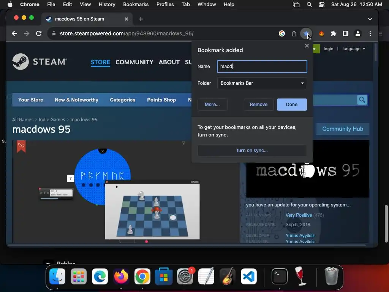Click the bookmark Name input field
Screen dimensions: 389x292
(x=262, y=67)
